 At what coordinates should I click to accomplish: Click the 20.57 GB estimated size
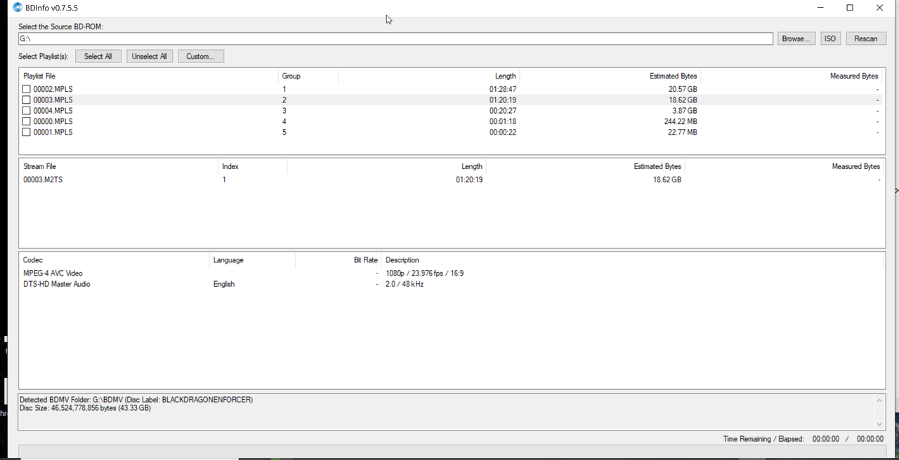(x=683, y=89)
